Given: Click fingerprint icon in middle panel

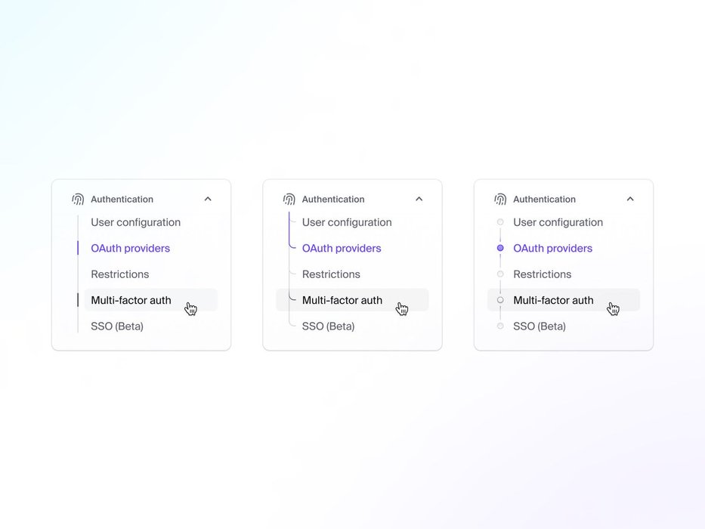Looking at the screenshot, I should [x=289, y=200].
